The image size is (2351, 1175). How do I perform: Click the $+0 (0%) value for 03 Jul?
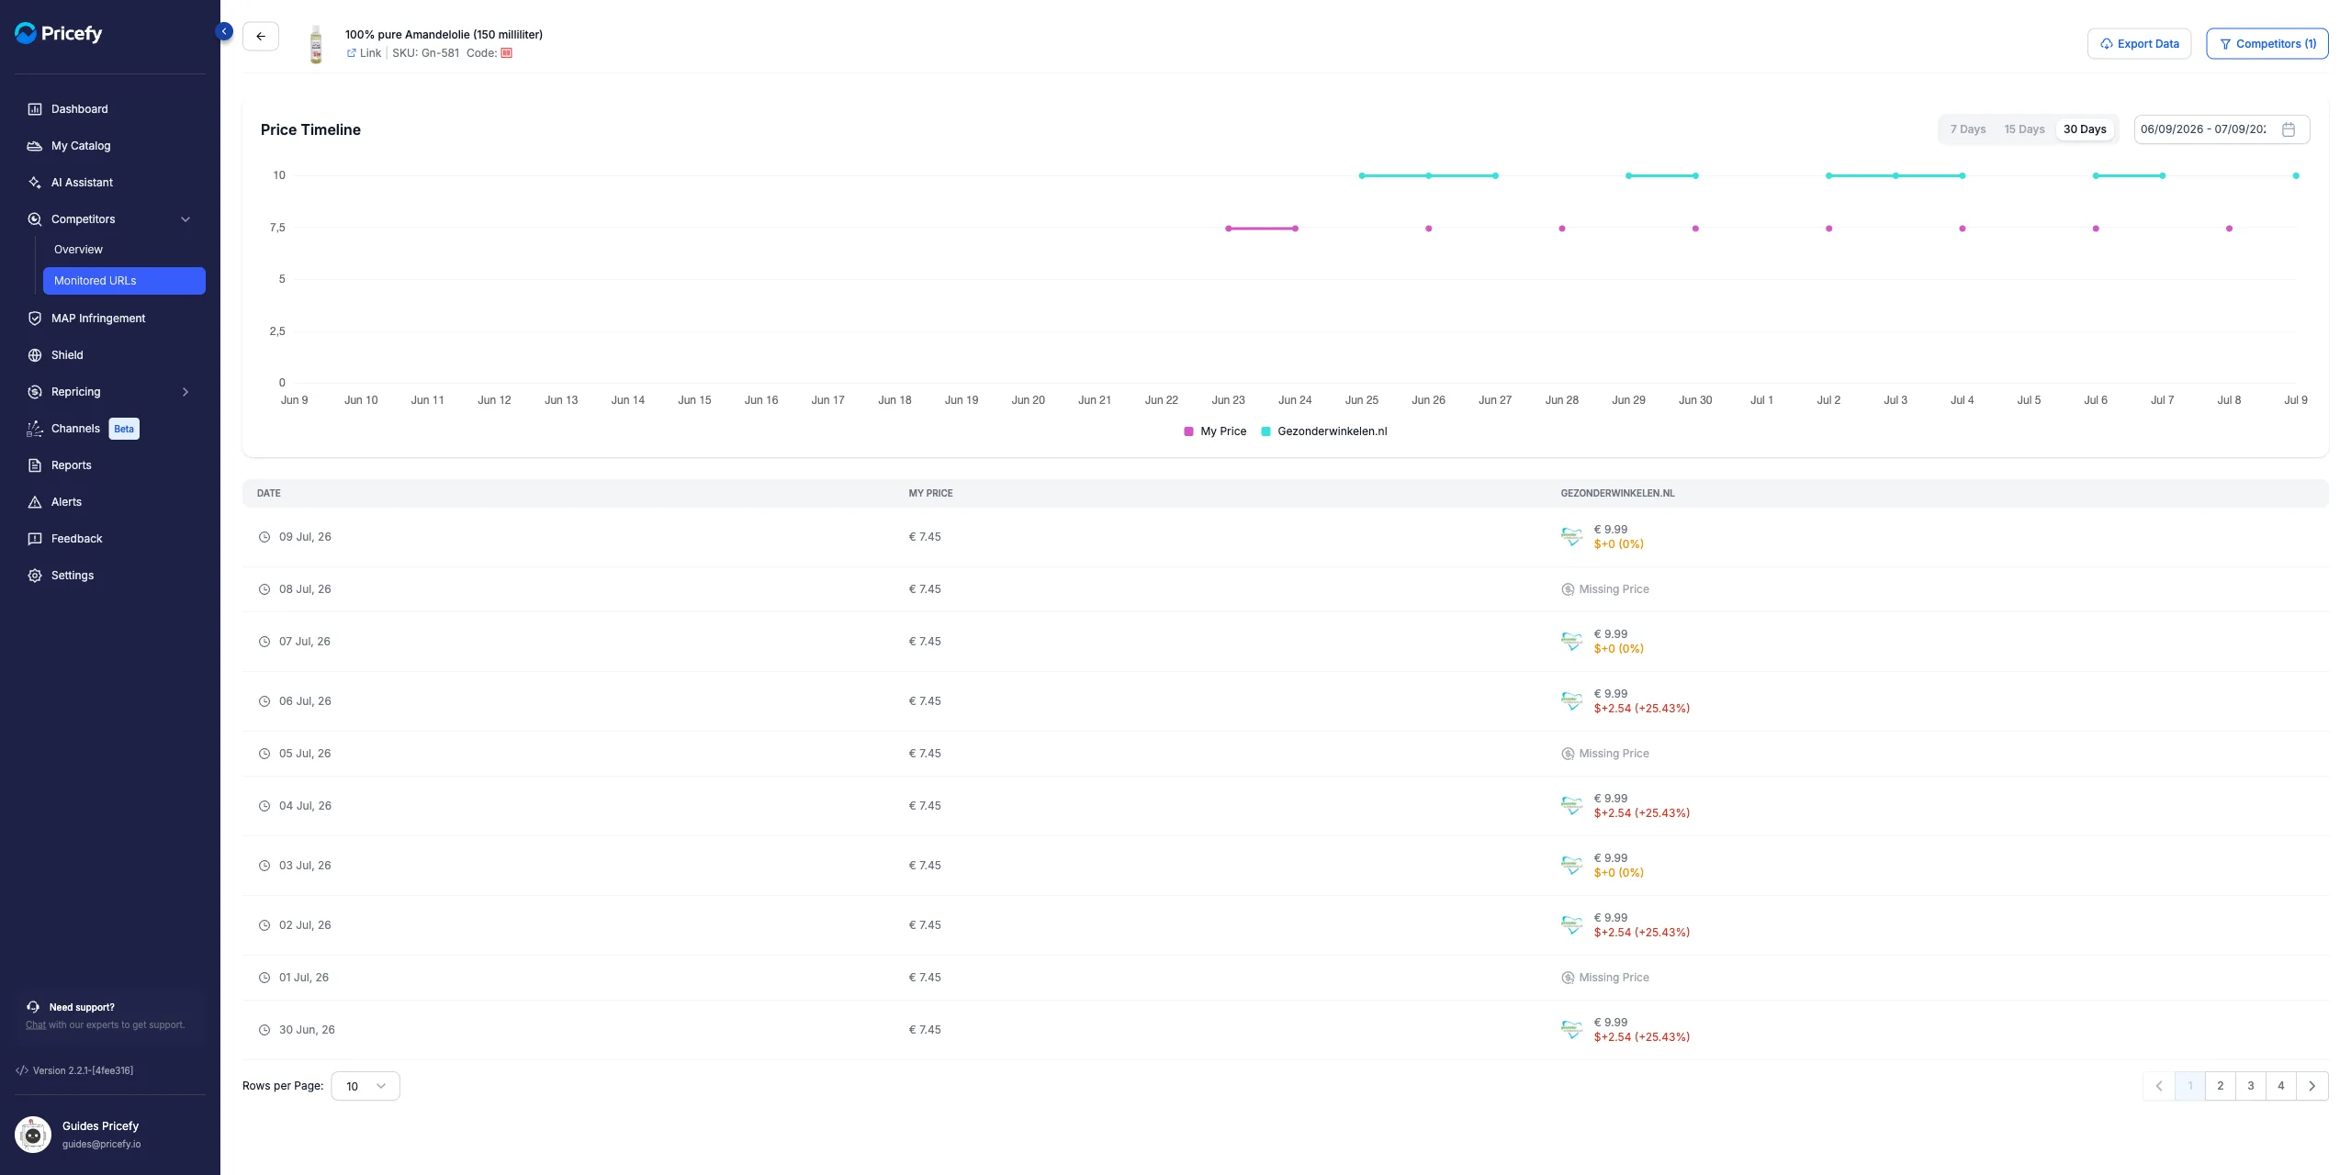coord(1619,873)
